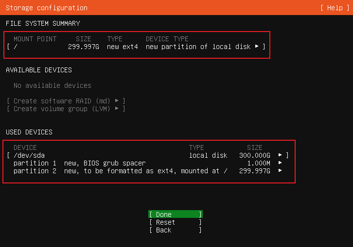Select the /dev/sda device entry
The width and height of the screenshot is (353, 247).
coord(29,155)
